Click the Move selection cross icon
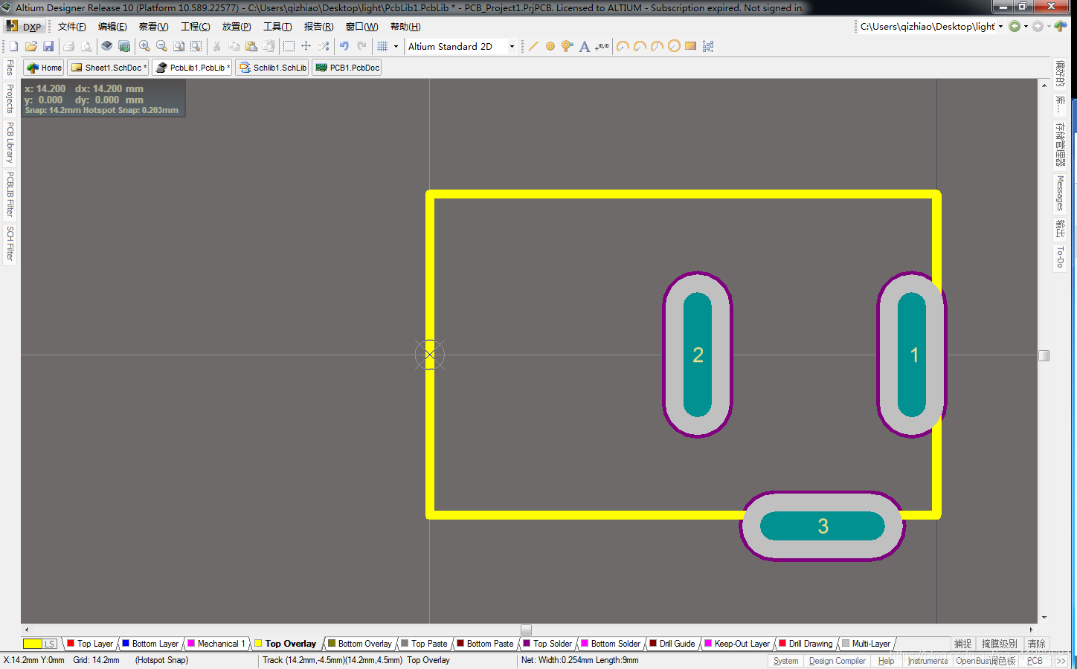 click(x=306, y=46)
